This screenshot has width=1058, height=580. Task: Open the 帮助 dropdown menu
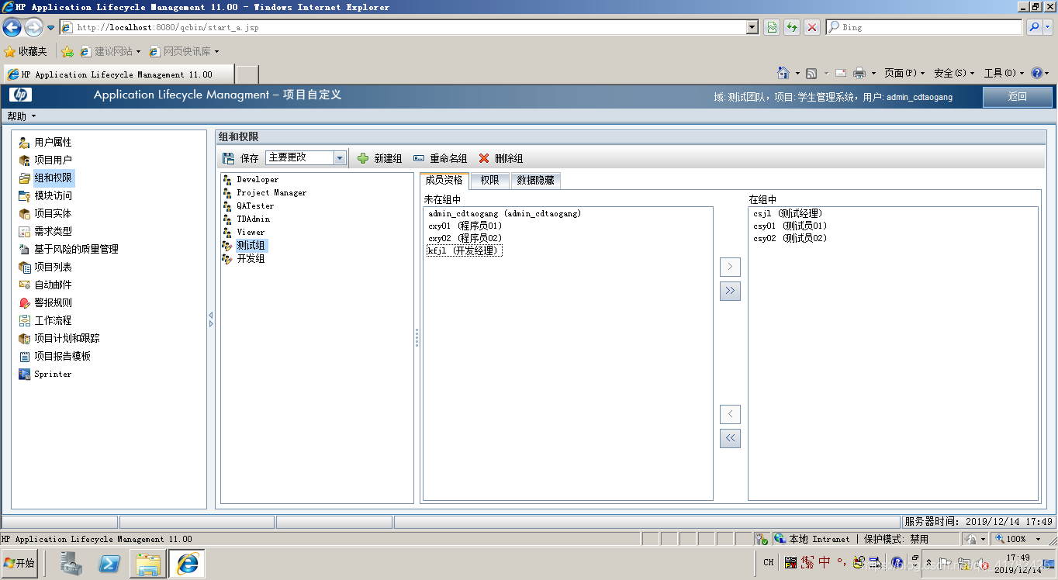coord(22,116)
